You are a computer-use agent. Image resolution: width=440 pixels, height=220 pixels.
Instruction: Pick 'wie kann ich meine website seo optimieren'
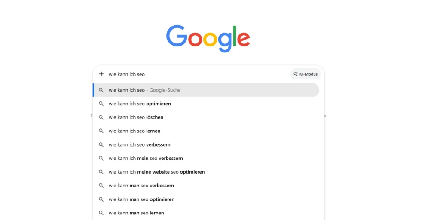156,172
